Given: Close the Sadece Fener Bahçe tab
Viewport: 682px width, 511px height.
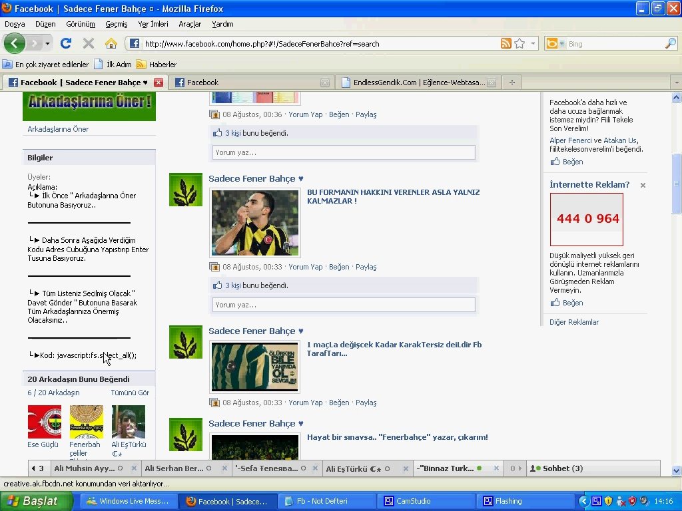Looking at the screenshot, I should [x=159, y=83].
